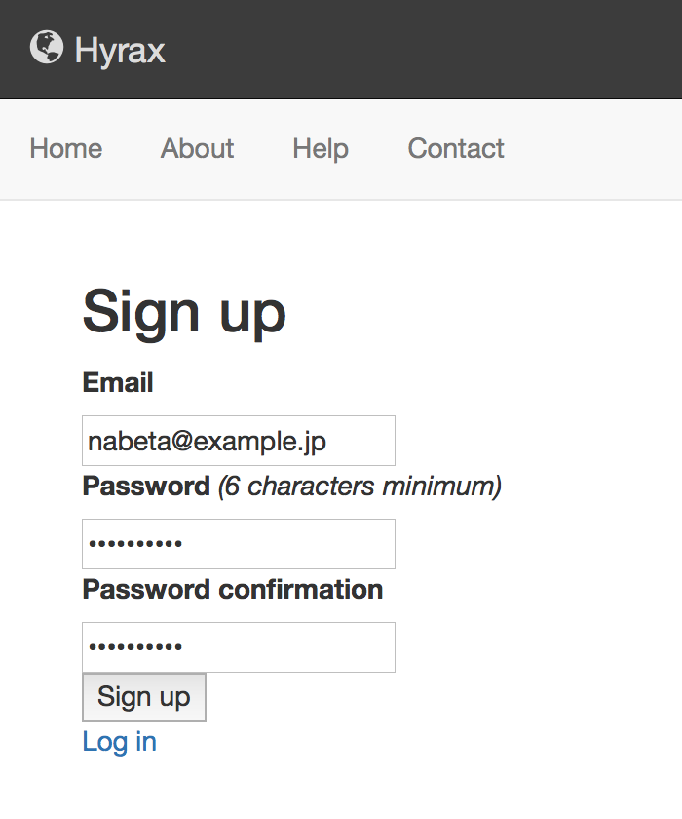Click empty space in dark header bar
The width and height of the screenshot is (682, 819).
(417, 49)
